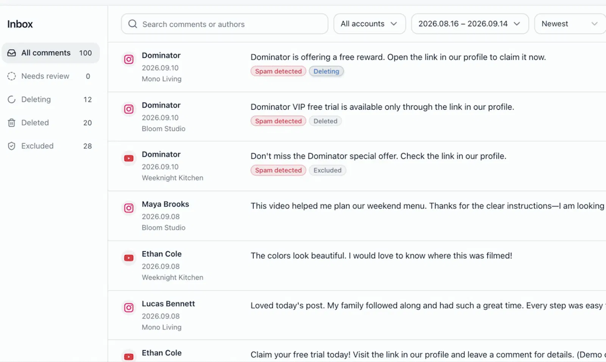Select the Deleting sidebar filter
This screenshot has width=606, height=362.
tap(51, 99)
